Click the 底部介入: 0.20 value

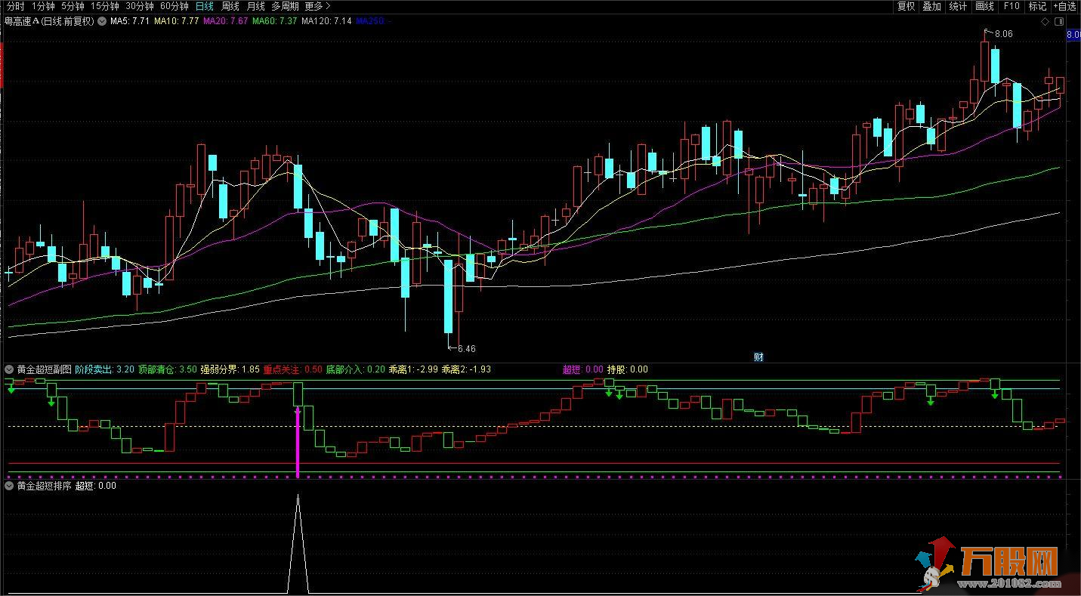coord(356,369)
